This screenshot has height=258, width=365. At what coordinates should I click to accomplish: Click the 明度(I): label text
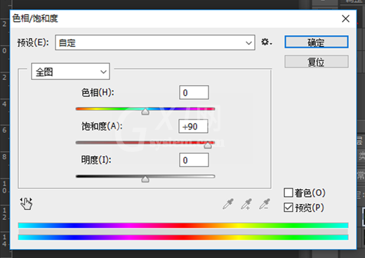[96, 160]
